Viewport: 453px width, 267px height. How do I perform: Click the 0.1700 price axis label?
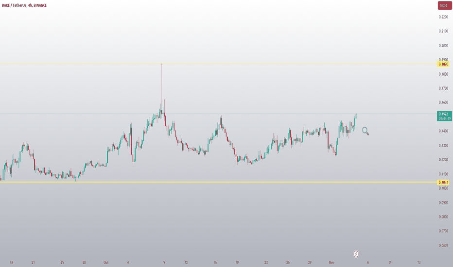(x=443, y=88)
